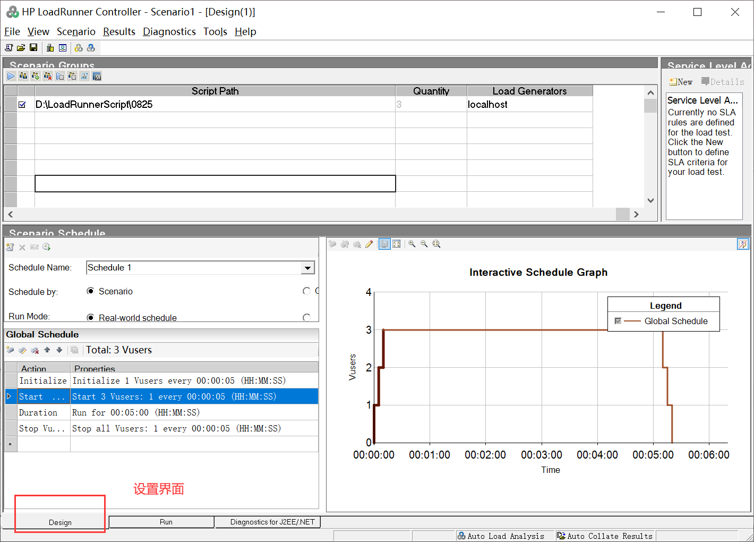The width and height of the screenshot is (754, 542).
Task: Zoom out on the schedule graph
Action: (424, 244)
